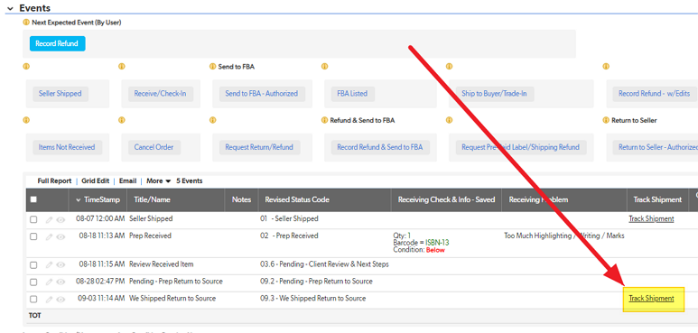Click the Track Shipment column header
This screenshot has width=698, height=333.
pyautogui.click(x=657, y=199)
